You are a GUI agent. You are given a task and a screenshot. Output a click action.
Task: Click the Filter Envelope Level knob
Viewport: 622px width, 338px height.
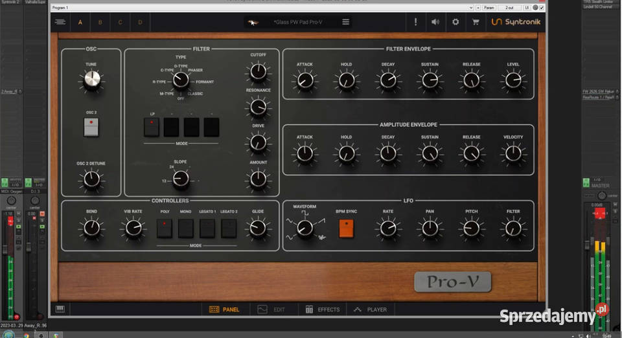point(513,80)
